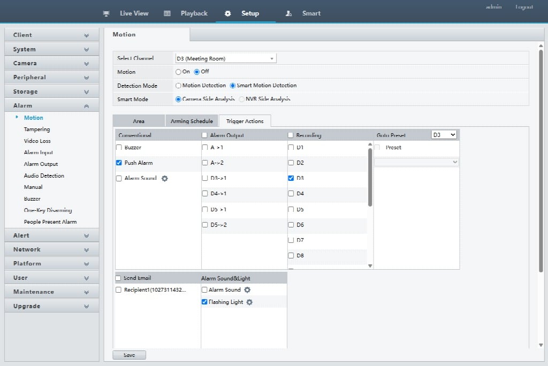Open Select Channel dropdown
The image size is (548, 366).
click(226, 58)
